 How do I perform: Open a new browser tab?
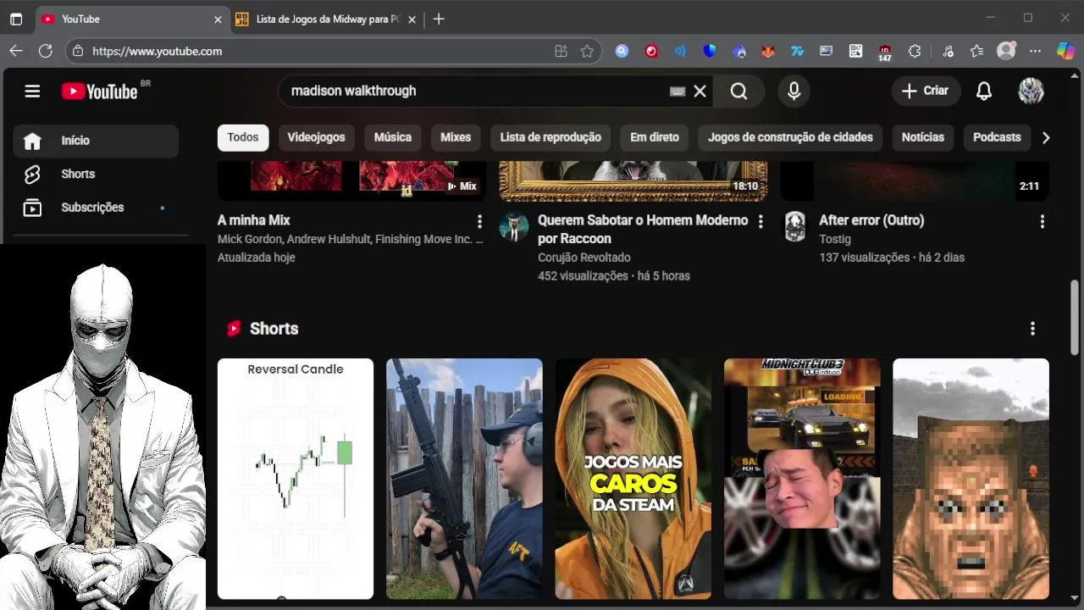[x=439, y=19]
